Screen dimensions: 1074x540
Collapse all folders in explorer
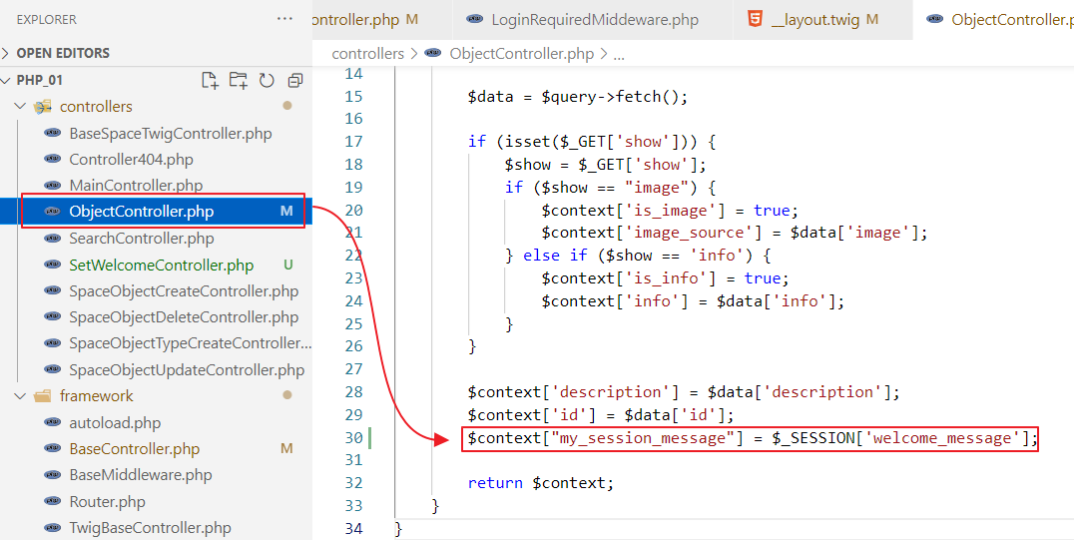click(294, 81)
